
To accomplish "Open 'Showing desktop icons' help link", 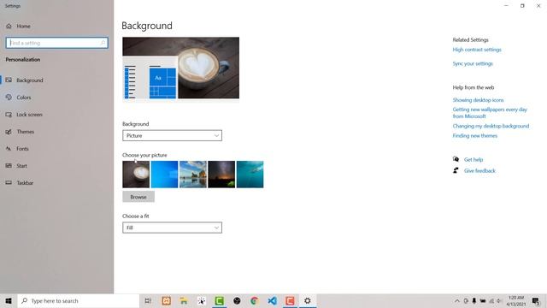I will pyautogui.click(x=479, y=100).
